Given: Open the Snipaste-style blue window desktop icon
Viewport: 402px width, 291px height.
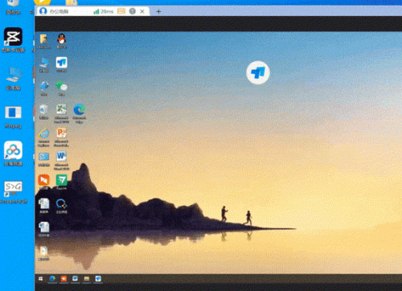Looking at the screenshot, I should 13,113.
